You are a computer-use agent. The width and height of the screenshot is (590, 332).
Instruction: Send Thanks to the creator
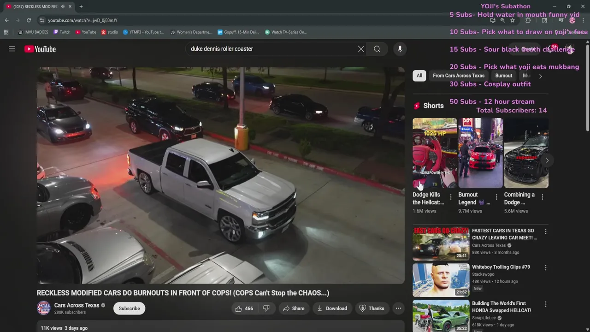(x=372, y=308)
